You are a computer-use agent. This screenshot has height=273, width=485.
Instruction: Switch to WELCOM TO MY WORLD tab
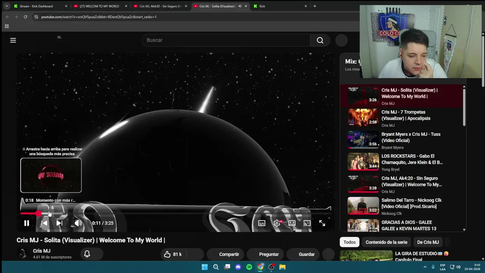point(100,6)
